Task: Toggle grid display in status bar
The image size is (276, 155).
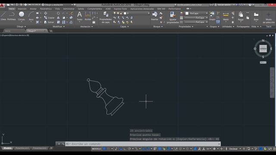Action: (104, 149)
